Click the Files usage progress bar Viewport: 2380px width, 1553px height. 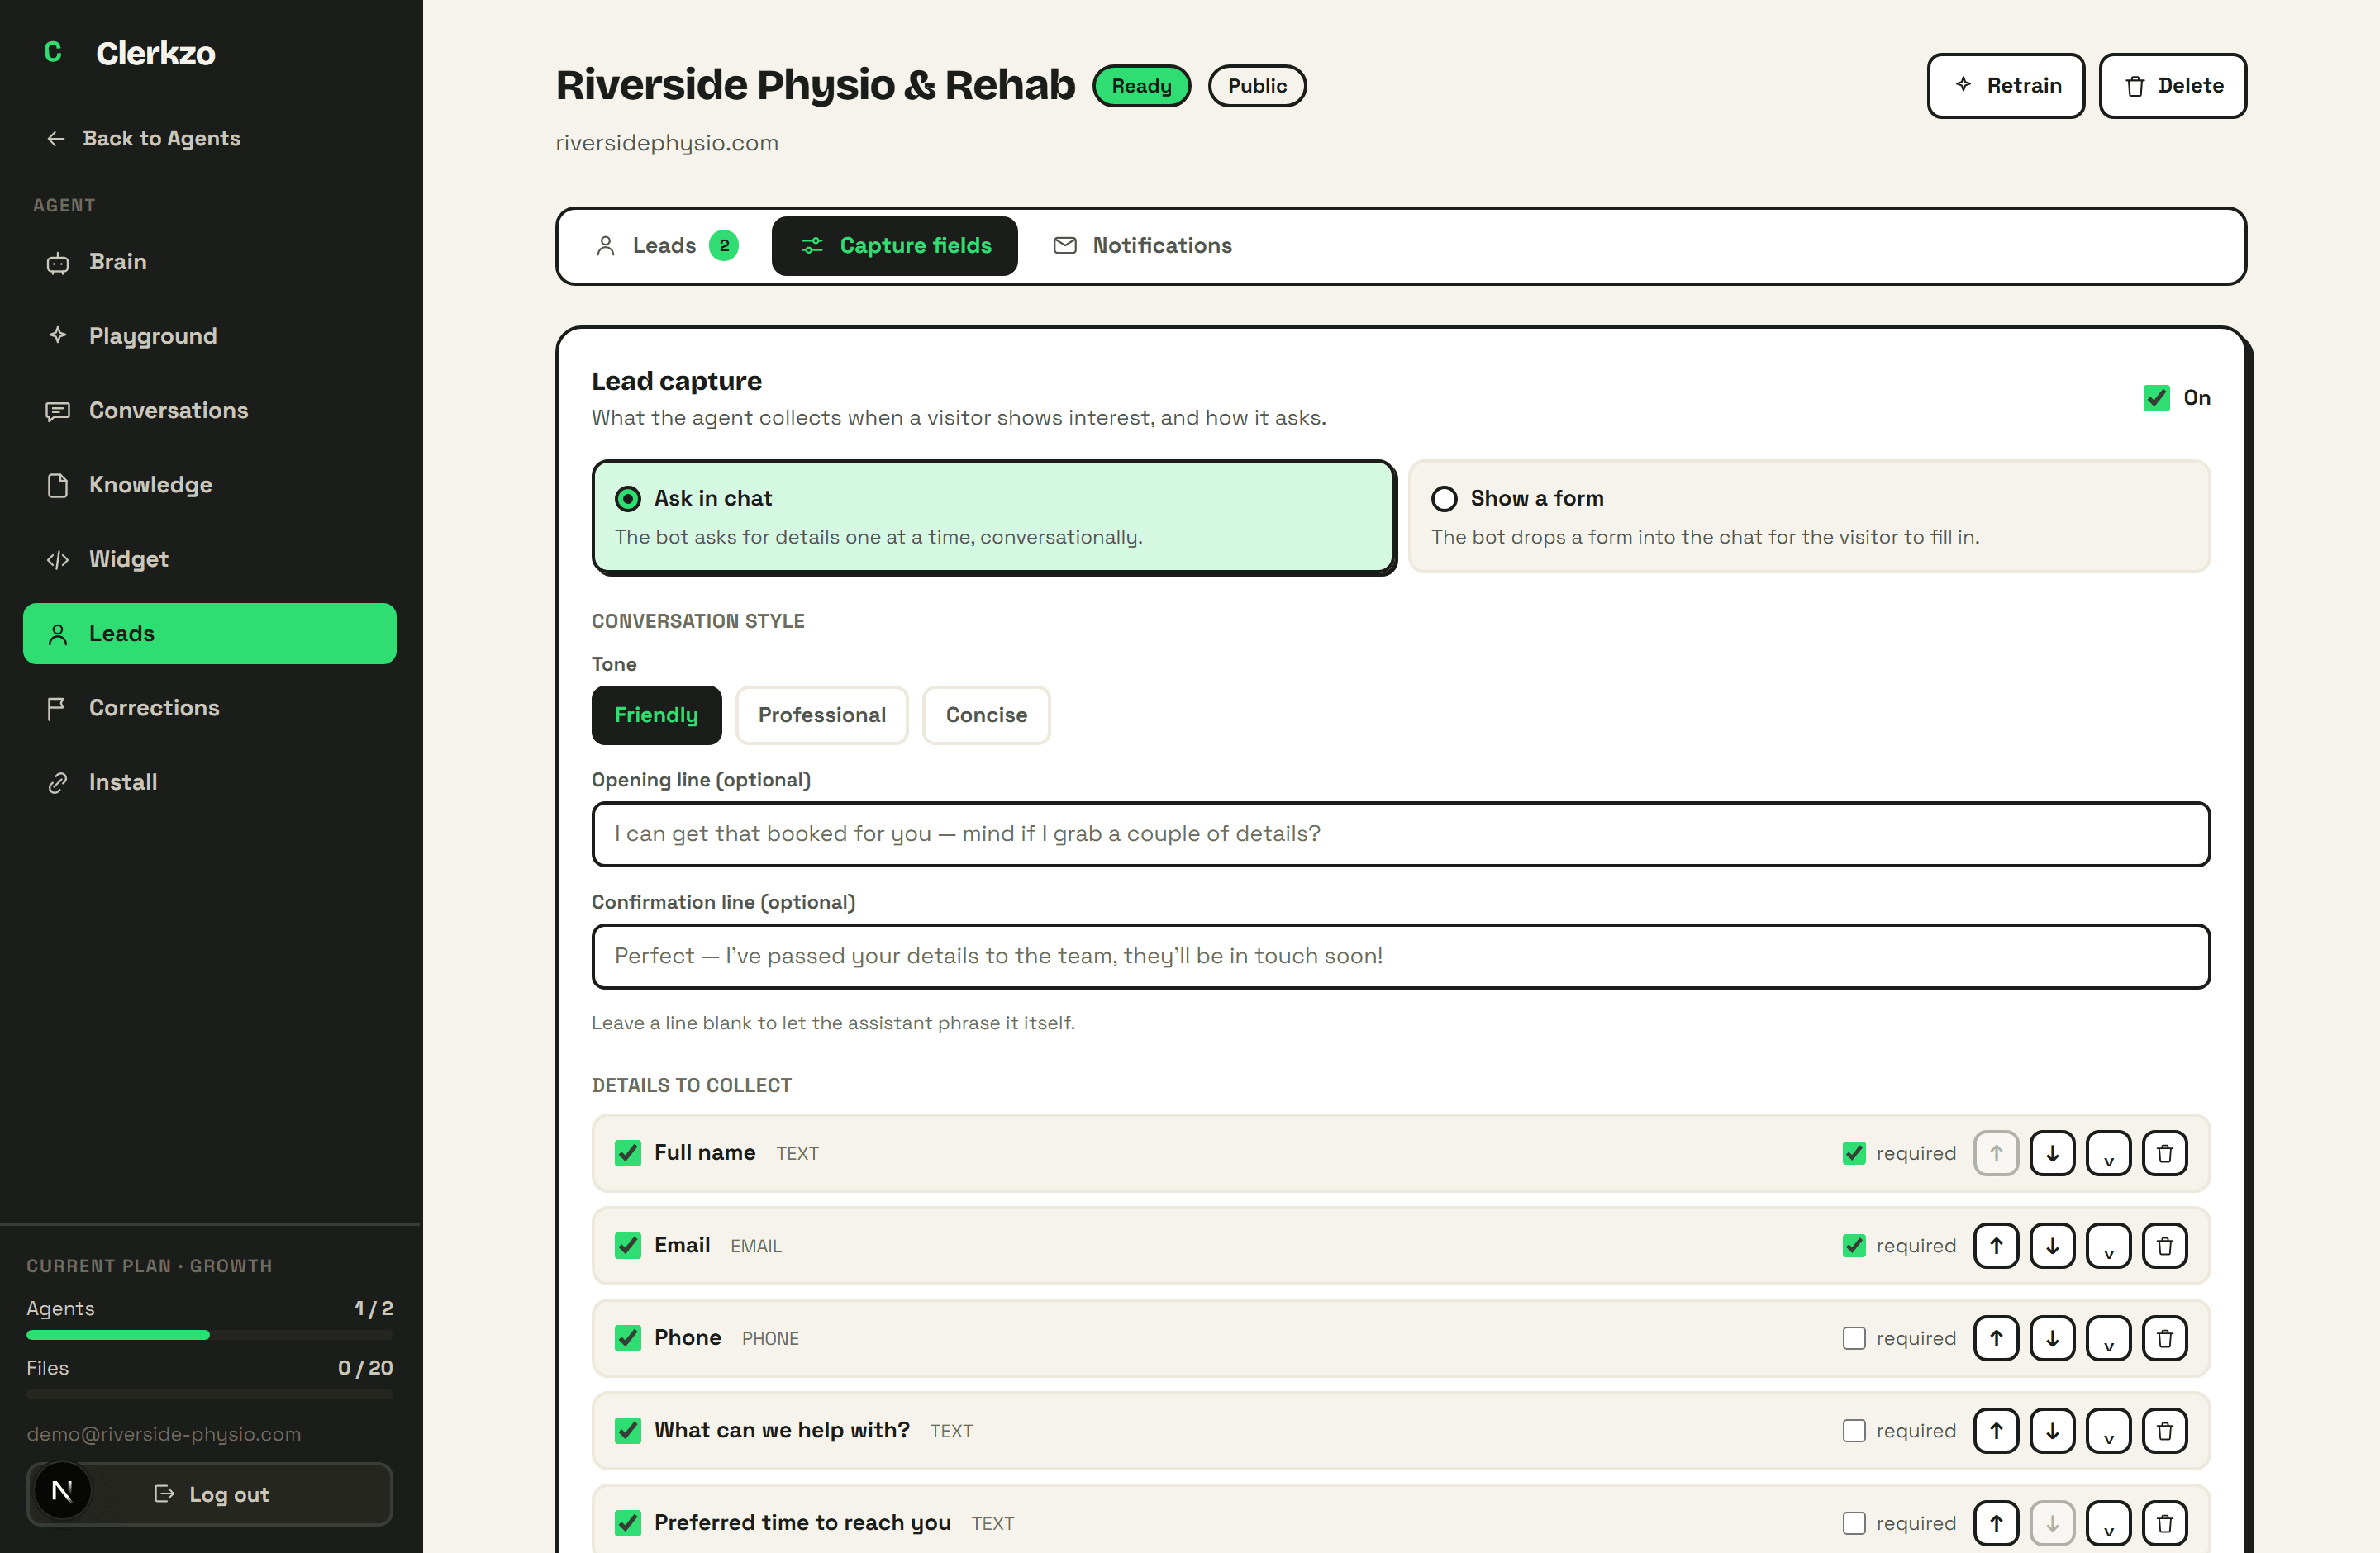[x=210, y=1394]
